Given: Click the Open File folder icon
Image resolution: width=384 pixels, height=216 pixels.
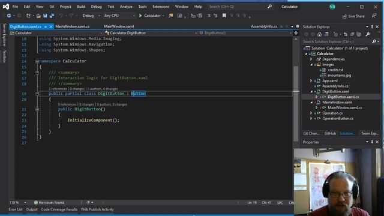Looking at the screenshot, I should pos(38,16).
